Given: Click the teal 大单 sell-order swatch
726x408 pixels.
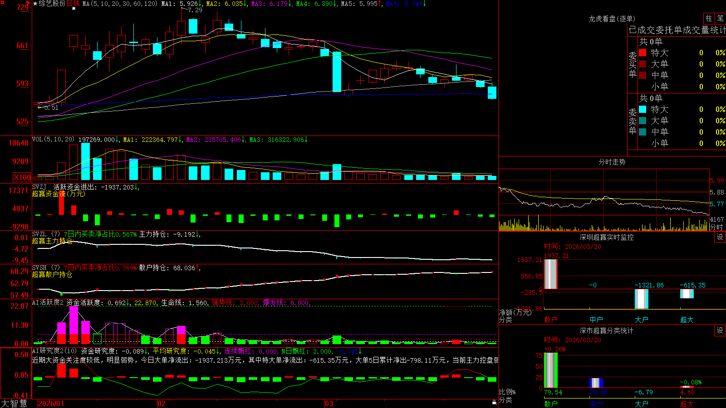Looking at the screenshot, I should point(643,121).
